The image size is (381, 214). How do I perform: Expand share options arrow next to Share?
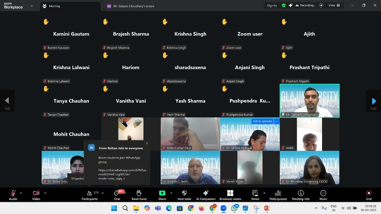(x=171, y=193)
